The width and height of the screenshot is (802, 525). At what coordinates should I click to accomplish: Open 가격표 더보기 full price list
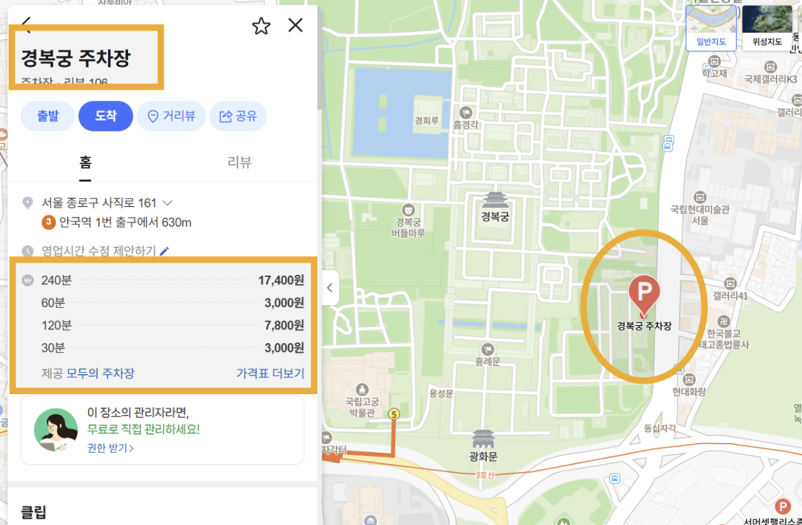coord(270,373)
